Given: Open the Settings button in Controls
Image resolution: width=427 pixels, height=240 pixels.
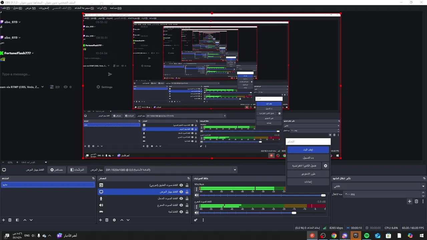Looking at the screenshot, I should (x=308, y=182).
